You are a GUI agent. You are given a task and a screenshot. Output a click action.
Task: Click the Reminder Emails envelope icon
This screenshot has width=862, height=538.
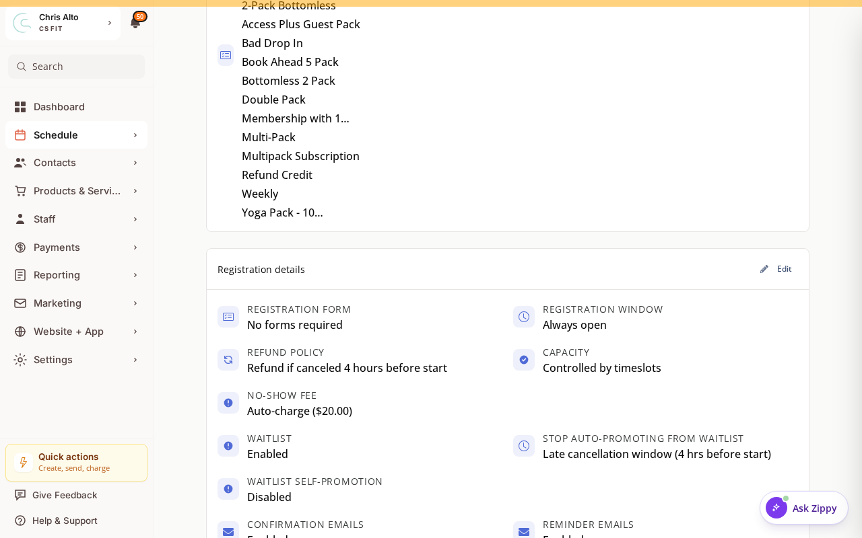pos(524,531)
